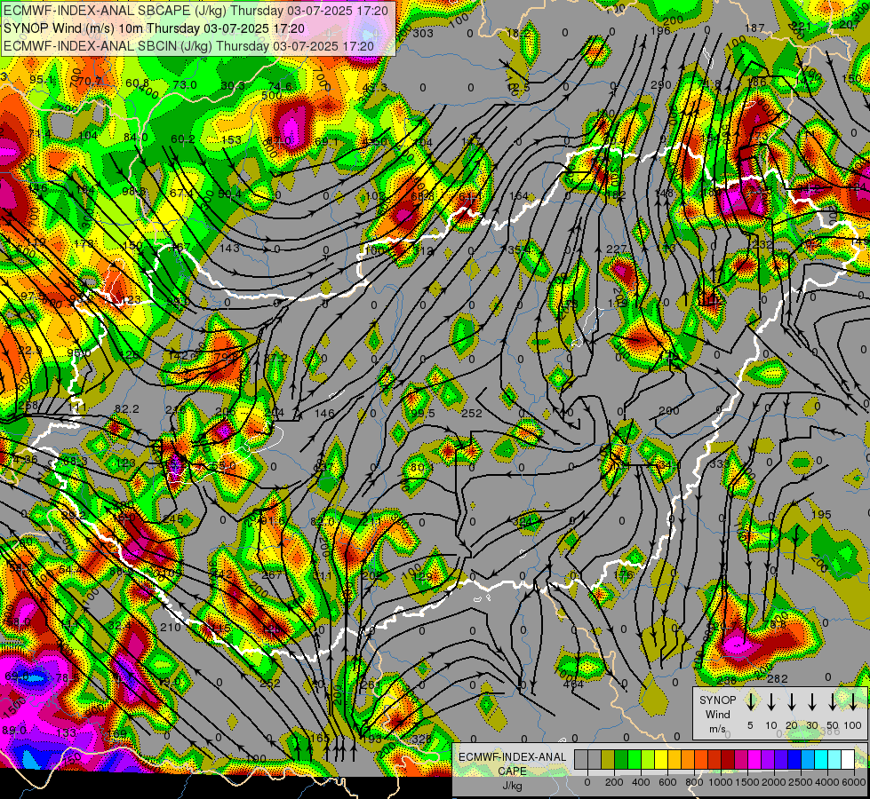870x799 pixels.
Task: Click the 20 m/s wind arrow in legend
Action: (791, 702)
